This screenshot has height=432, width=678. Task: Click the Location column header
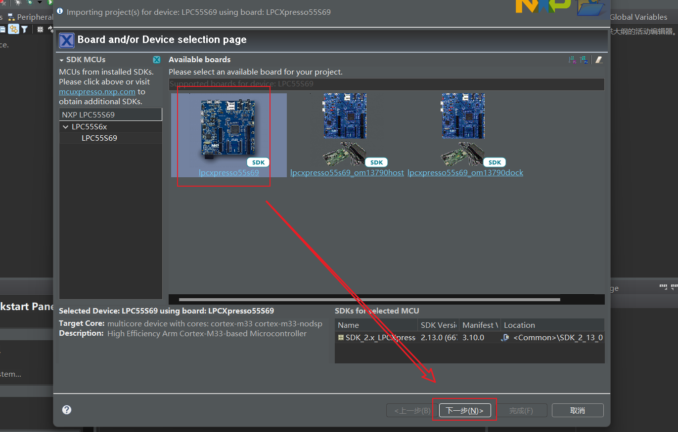pyautogui.click(x=553, y=325)
